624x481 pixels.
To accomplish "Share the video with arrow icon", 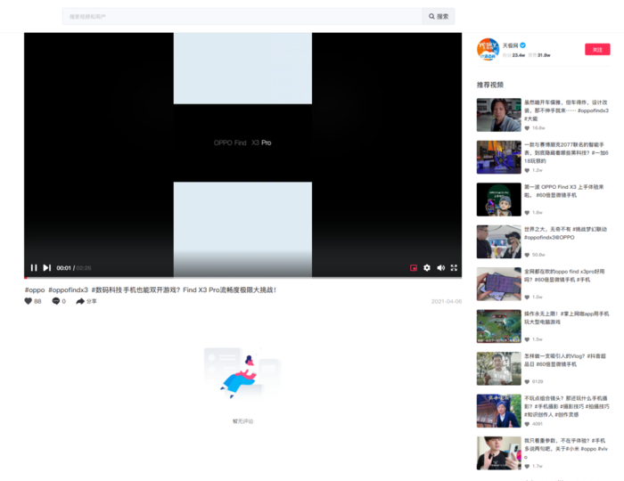I will click(80, 301).
